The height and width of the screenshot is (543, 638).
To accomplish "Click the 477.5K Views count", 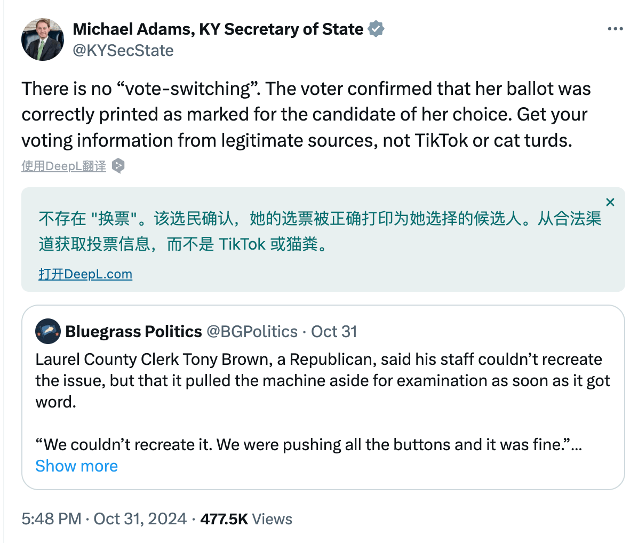I will click(246, 519).
